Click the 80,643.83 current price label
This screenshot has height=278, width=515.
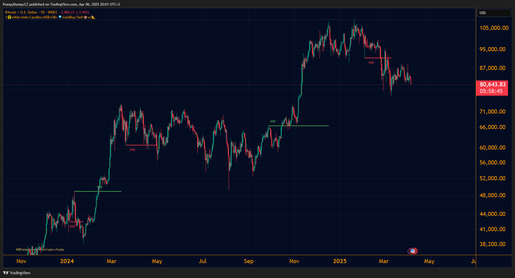492,85
